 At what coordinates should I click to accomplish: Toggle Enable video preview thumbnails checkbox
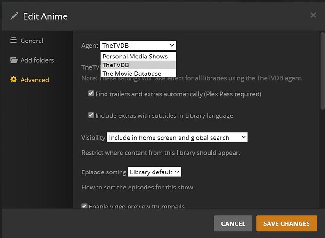click(x=84, y=206)
